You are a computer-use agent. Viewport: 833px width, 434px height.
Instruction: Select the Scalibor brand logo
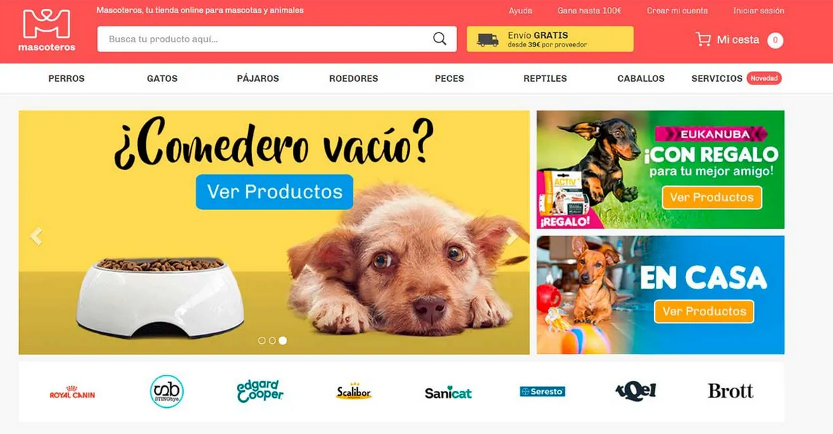coord(353,392)
